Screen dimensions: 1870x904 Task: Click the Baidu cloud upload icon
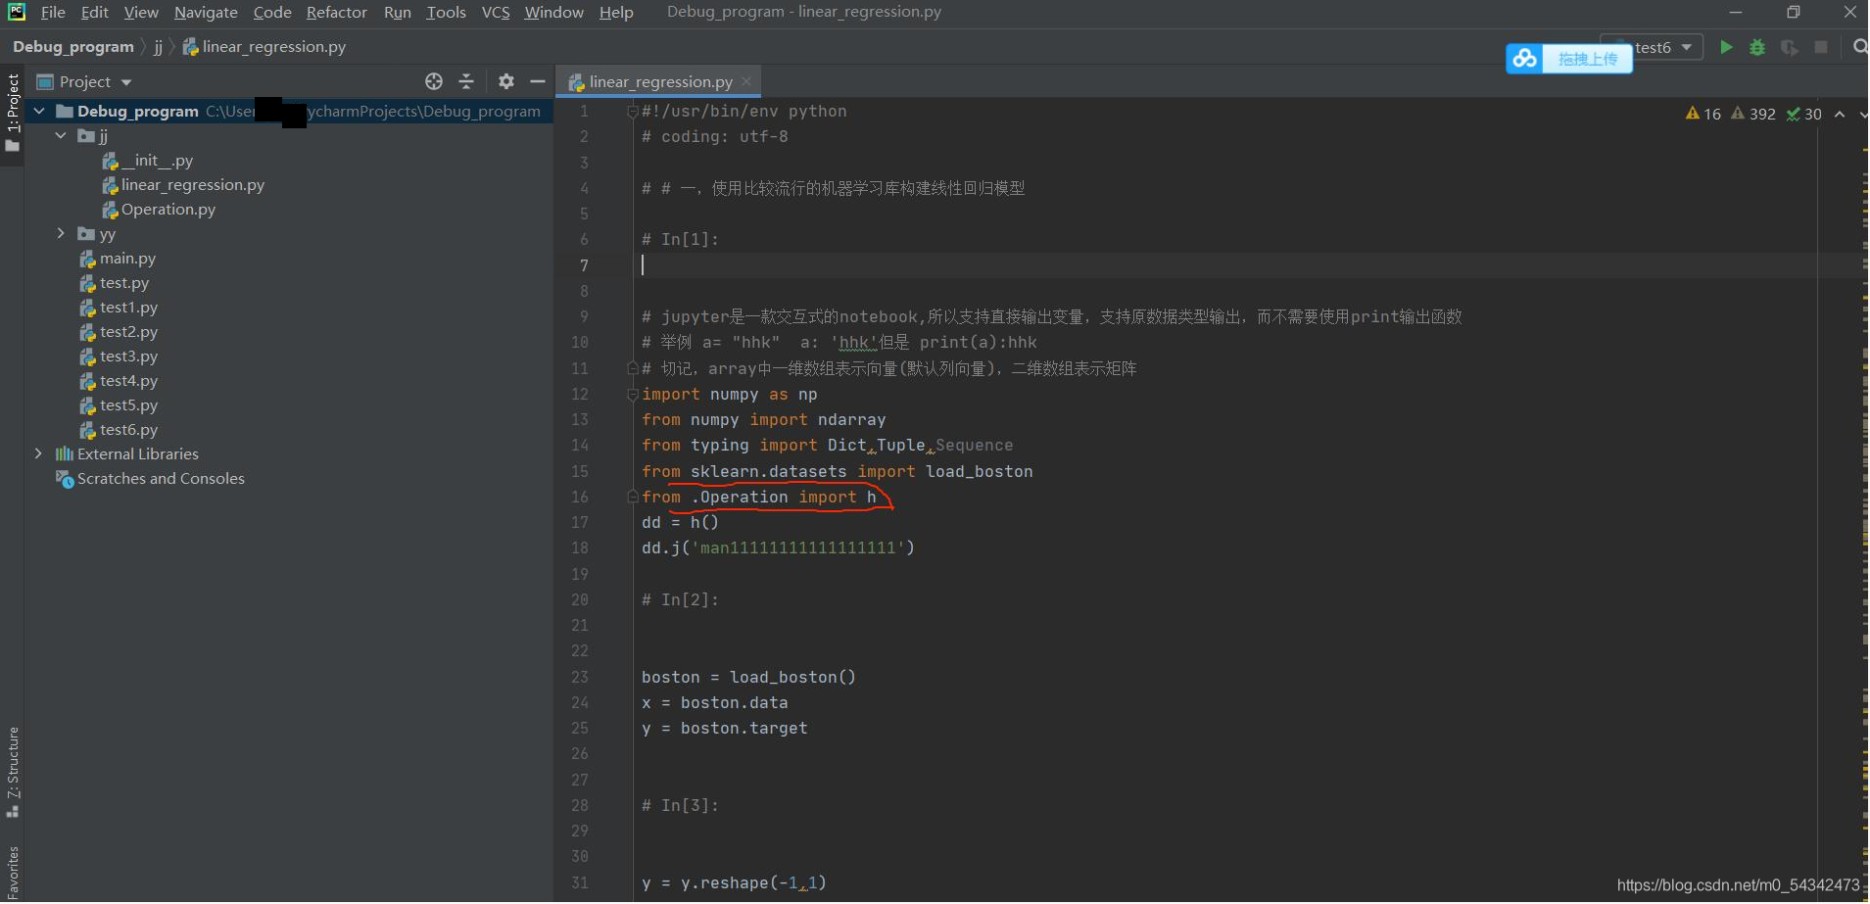tap(1524, 59)
